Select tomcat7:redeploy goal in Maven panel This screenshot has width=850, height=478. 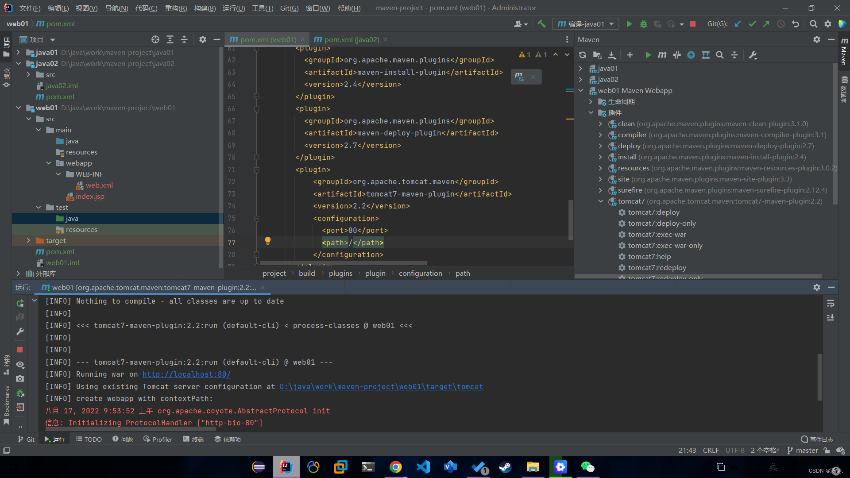point(657,268)
